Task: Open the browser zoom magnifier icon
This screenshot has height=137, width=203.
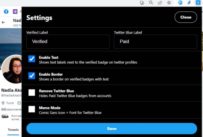Action: click(151, 3)
